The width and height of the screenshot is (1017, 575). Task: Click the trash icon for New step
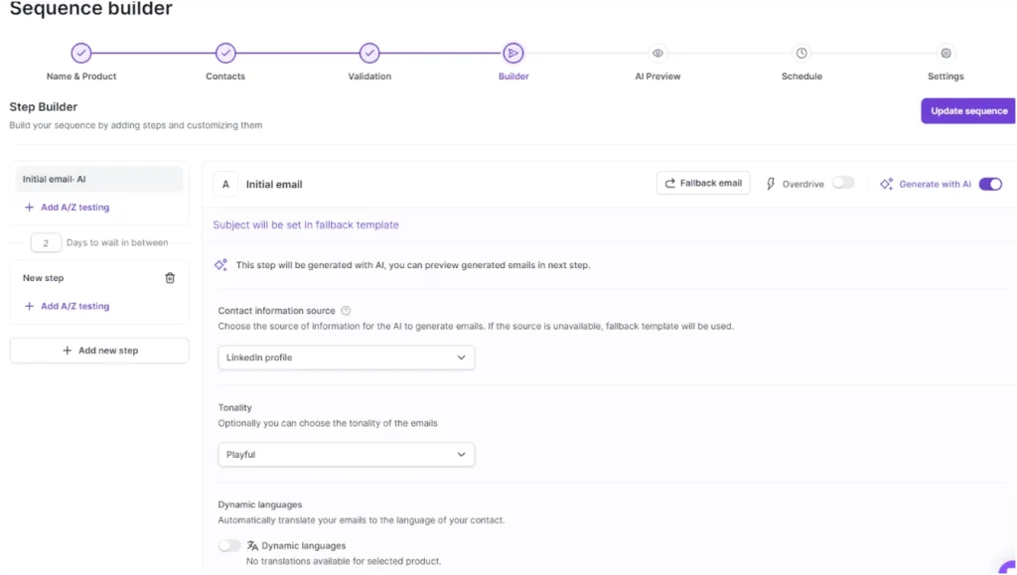click(x=170, y=278)
